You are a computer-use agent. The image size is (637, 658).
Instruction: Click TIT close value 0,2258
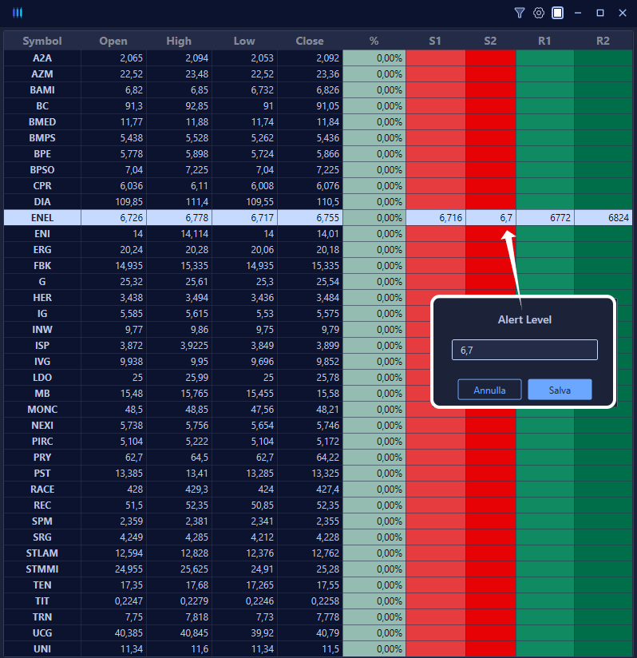click(x=310, y=601)
